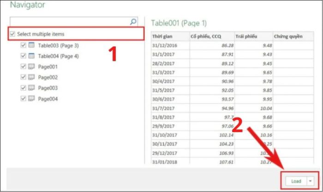
Task: Click the 104.23 value cell
Action: [212, 144]
